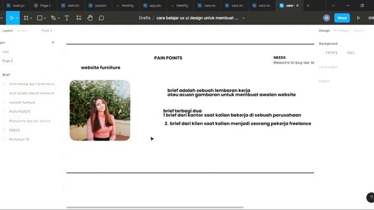The height and width of the screenshot is (210, 374).
Task: Select the woman photo on canvas
Action: [100, 110]
